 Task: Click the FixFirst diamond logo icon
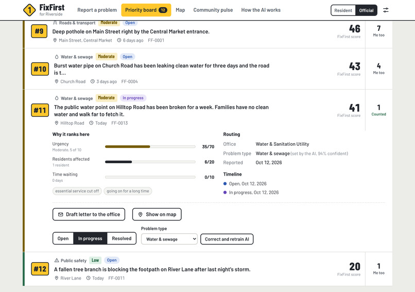pos(29,10)
